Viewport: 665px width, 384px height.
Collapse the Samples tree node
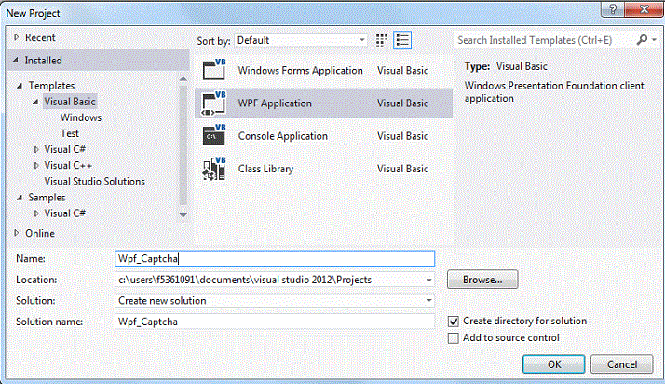coord(20,198)
